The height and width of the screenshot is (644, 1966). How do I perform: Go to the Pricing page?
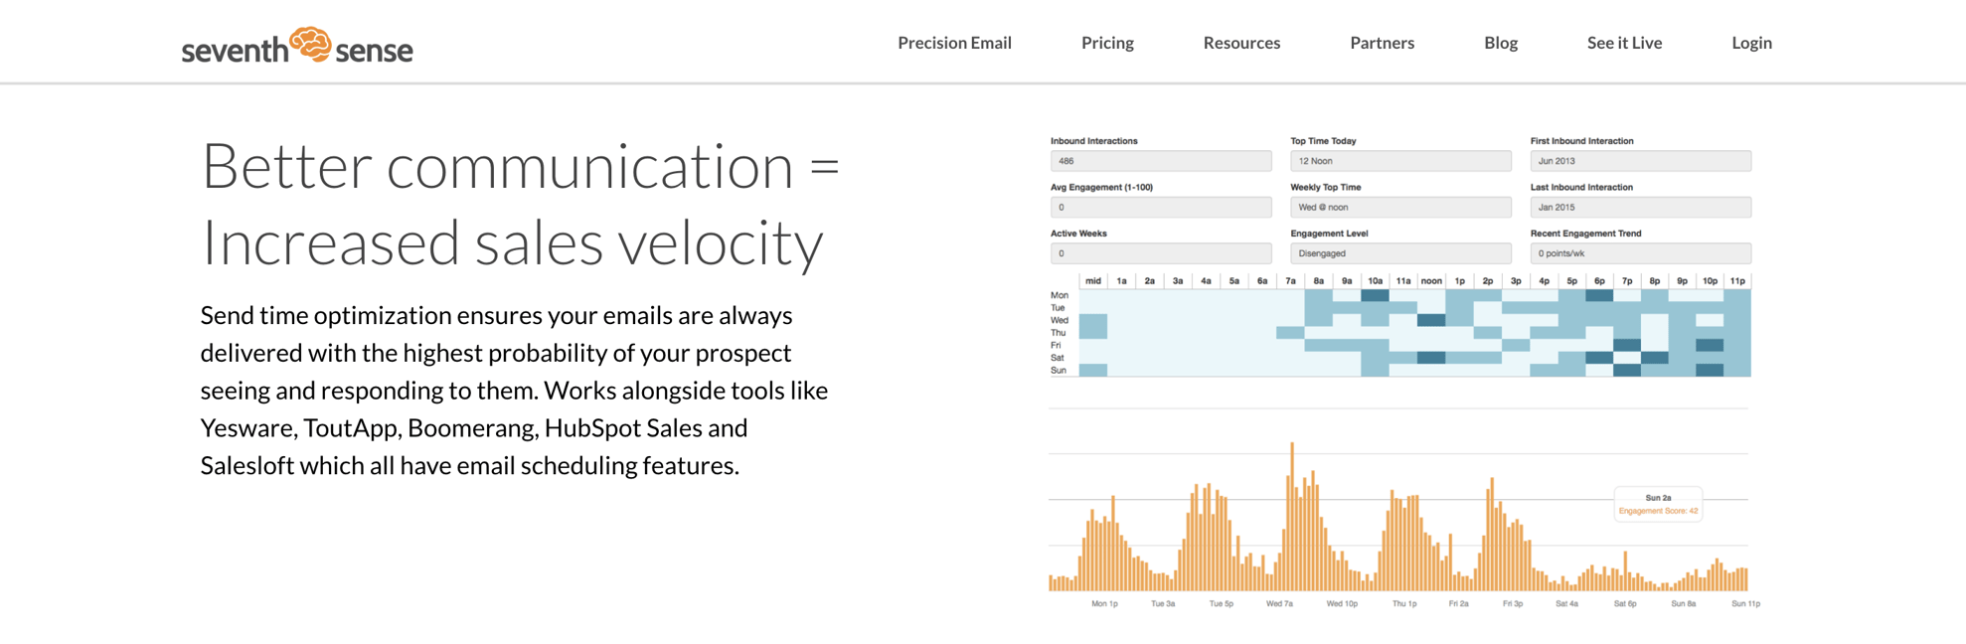pos(1107,43)
